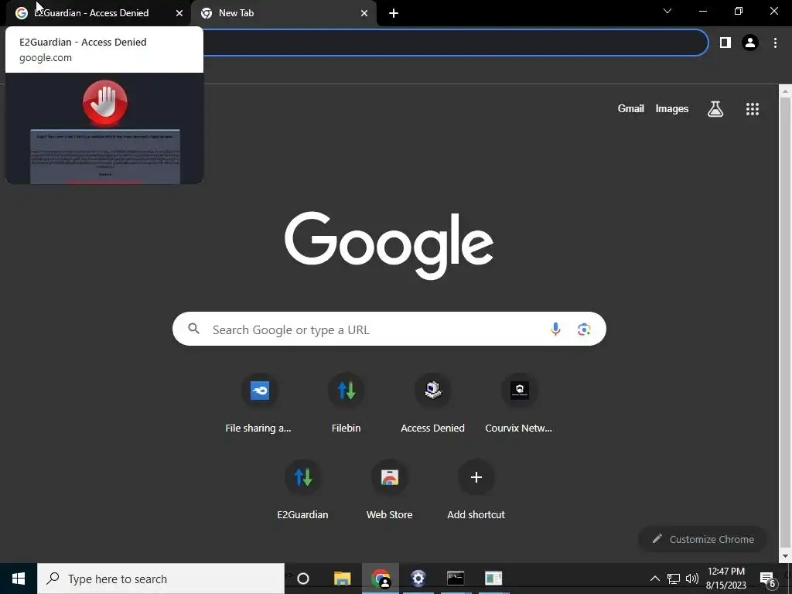
Task: Search by image with Google Lens icon
Action: [x=584, y=329]
